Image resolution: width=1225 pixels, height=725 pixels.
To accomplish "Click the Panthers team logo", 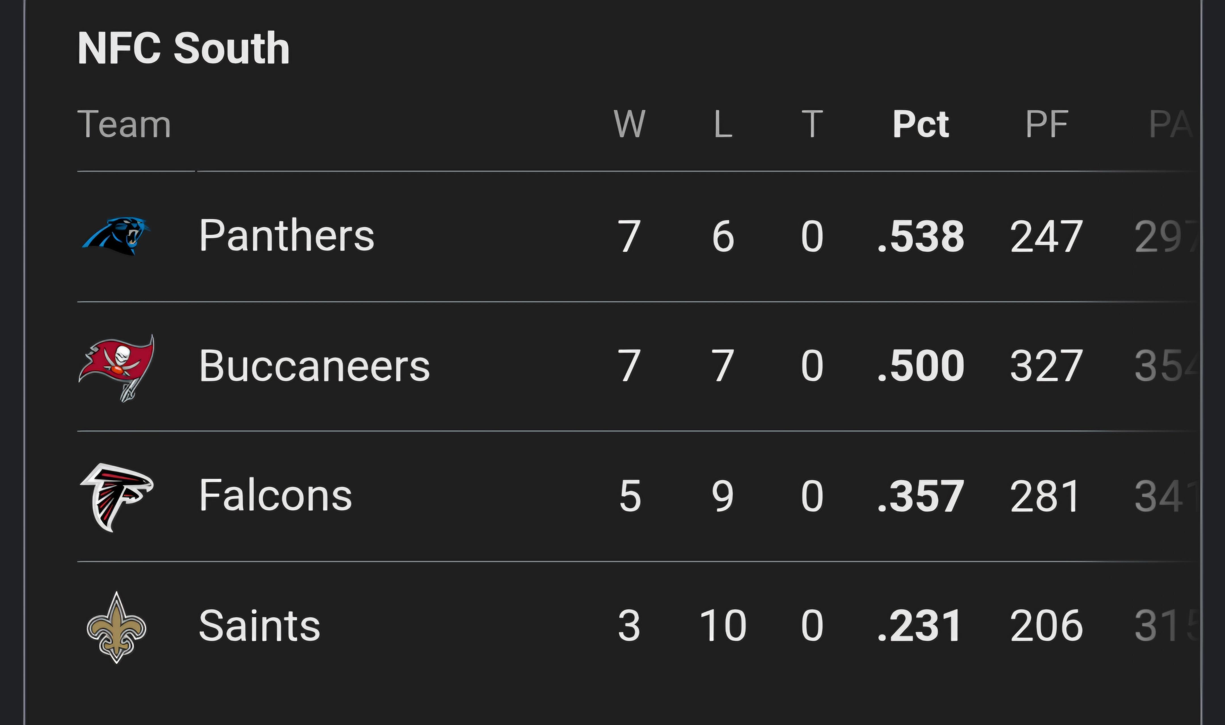I will click(x=116, y=237).
